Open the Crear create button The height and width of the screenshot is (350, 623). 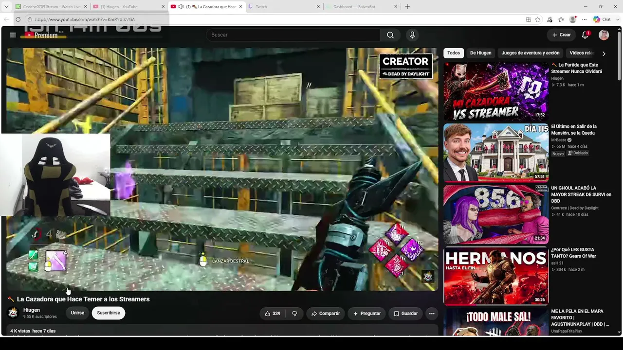click(x=561, y=35)
